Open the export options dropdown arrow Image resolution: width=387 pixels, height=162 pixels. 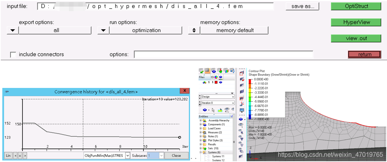(x=12, y=30)
